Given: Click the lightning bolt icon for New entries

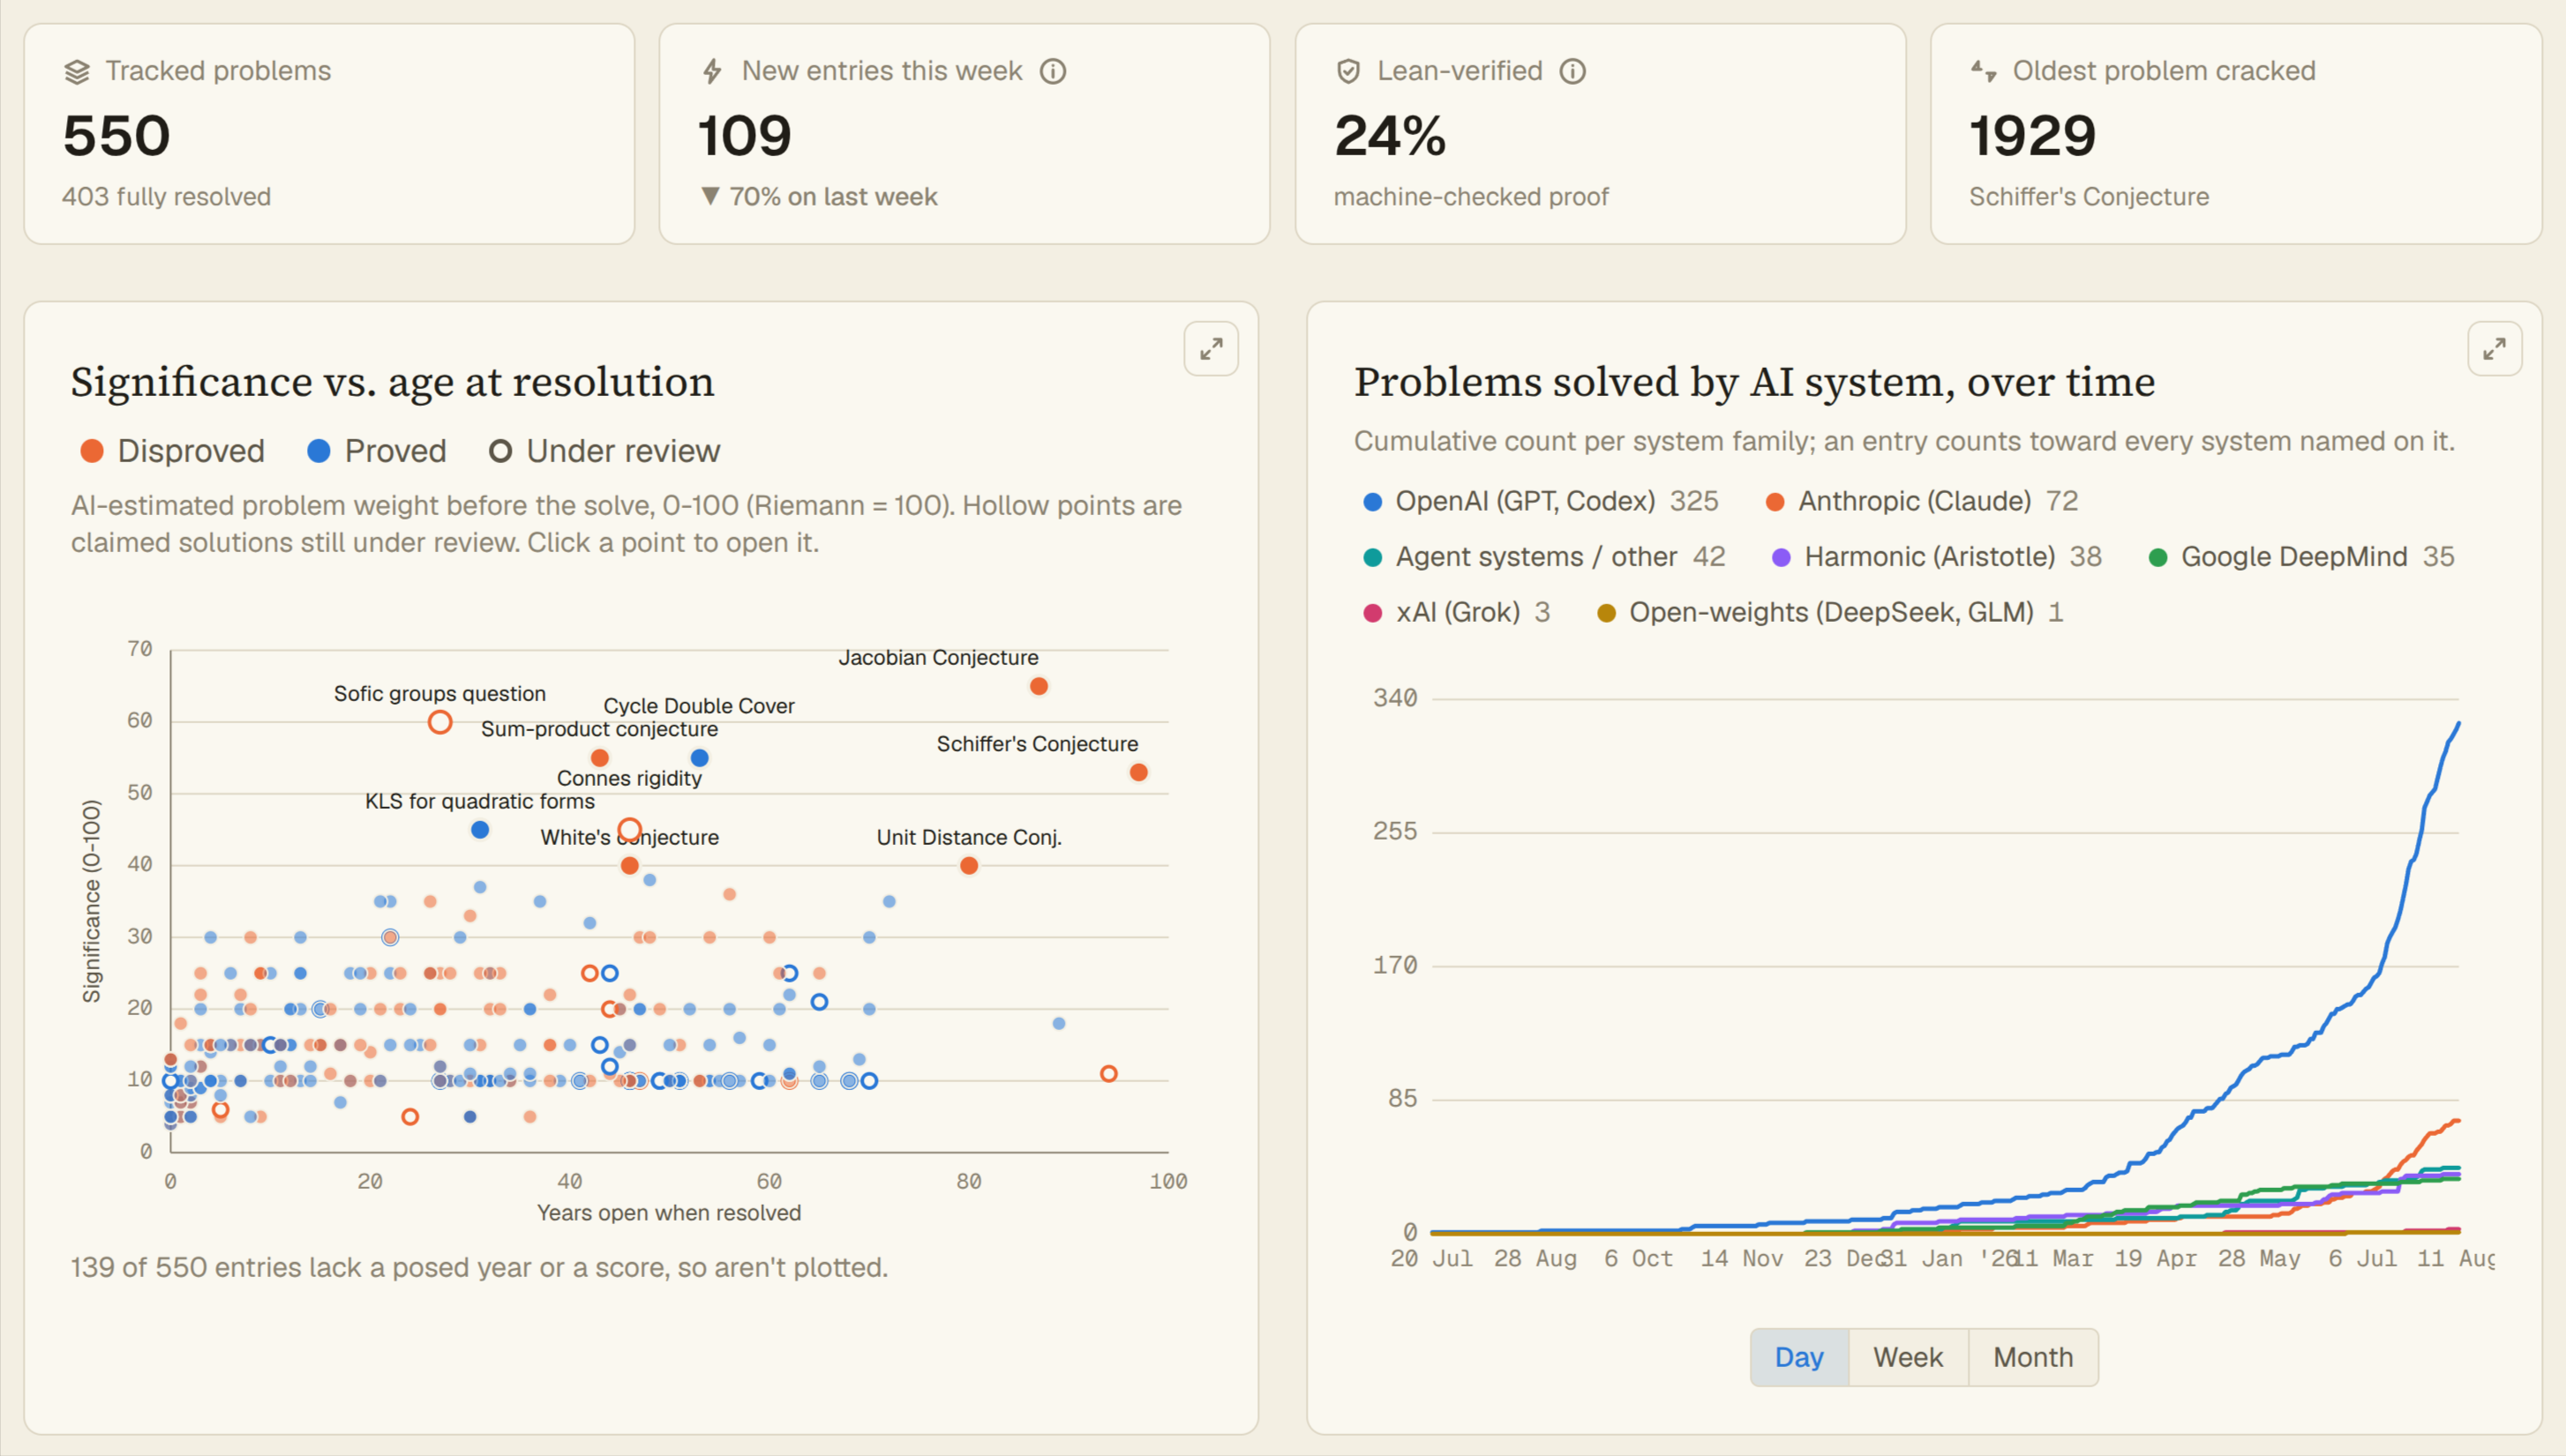Looking at the screenshot, I should 712,71.
